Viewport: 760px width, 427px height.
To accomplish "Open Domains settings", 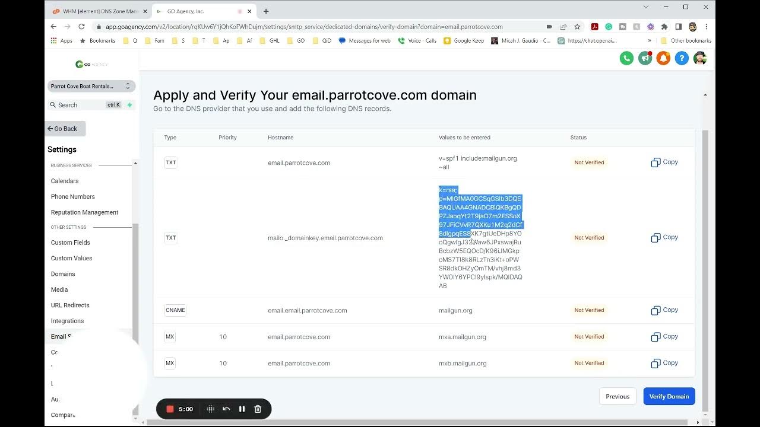I will click(x=63, y=274).
